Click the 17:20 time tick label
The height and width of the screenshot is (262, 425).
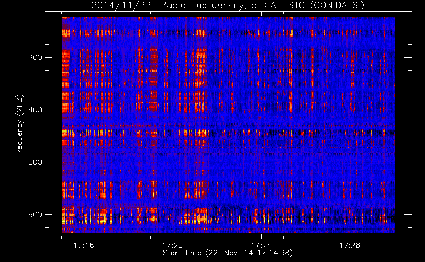172,245
